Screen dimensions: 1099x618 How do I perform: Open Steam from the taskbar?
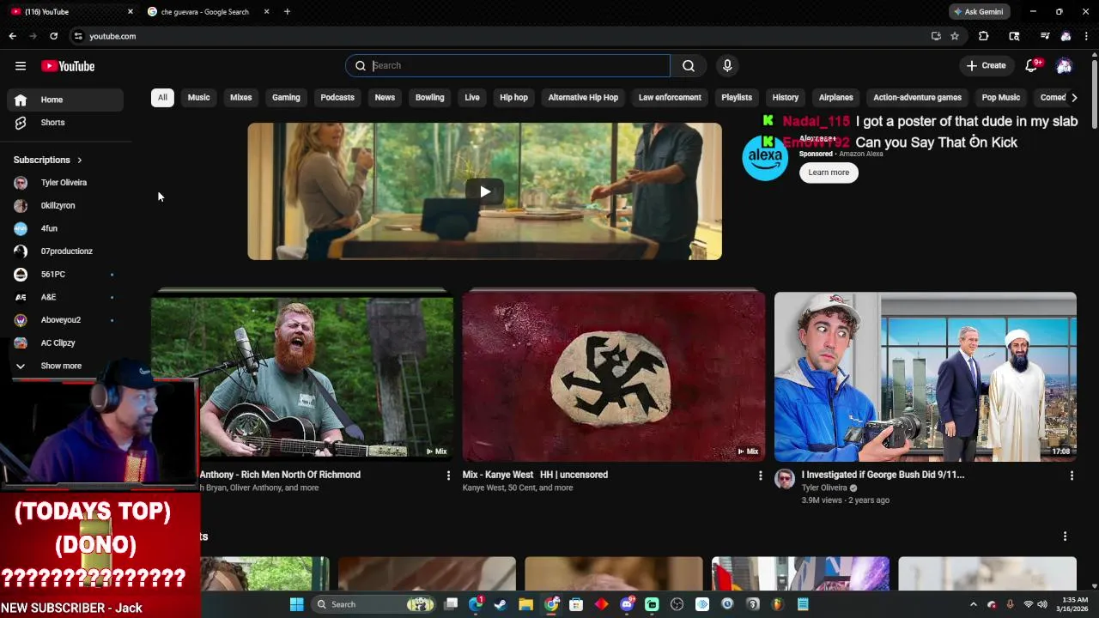pyautogui.click(x=501, y=604)
